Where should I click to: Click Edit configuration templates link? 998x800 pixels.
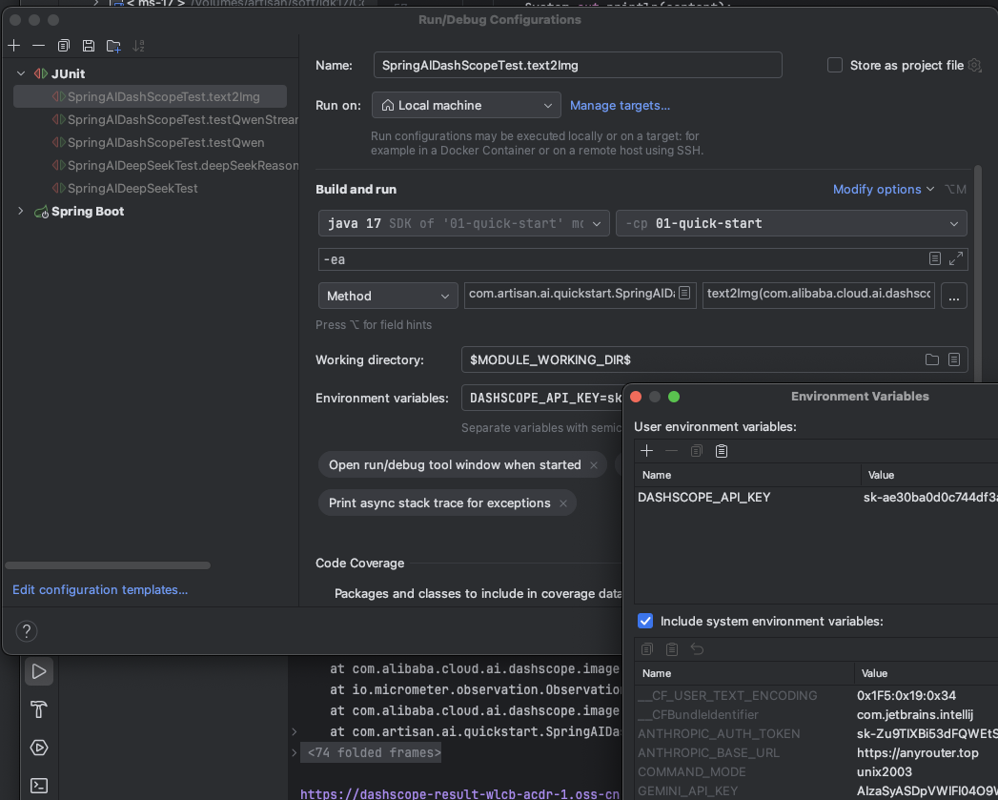point(100,590)
